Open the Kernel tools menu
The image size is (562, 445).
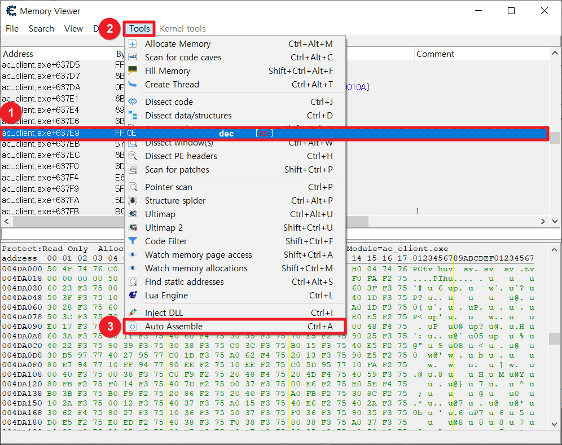coord(183,29)
